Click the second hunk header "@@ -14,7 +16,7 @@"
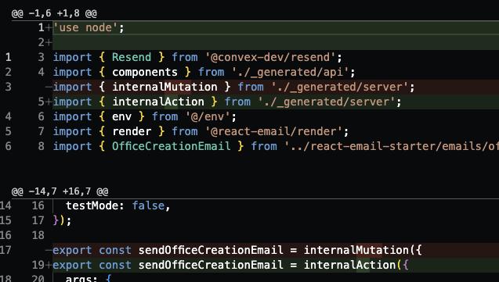This screenshot has height=282, width=499. 60,191
